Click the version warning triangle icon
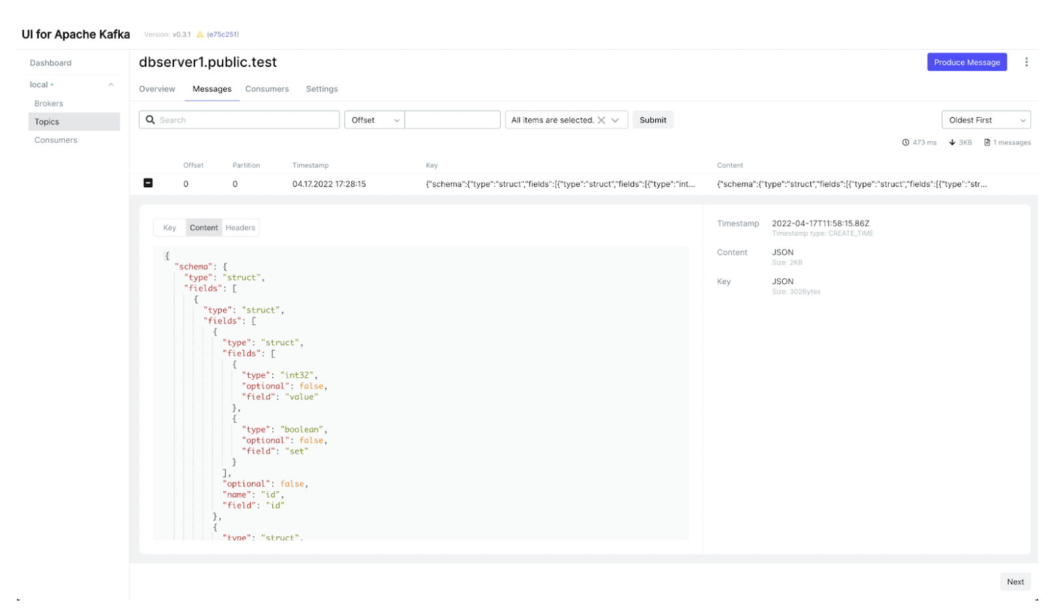The width and height of the screenshot is (1061, 609). click(x=200, y=35)
